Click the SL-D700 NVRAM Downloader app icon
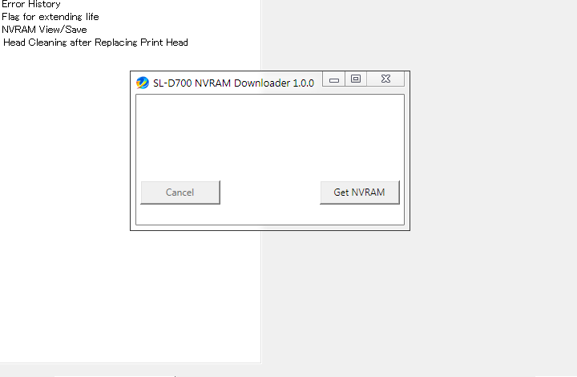 143,83
